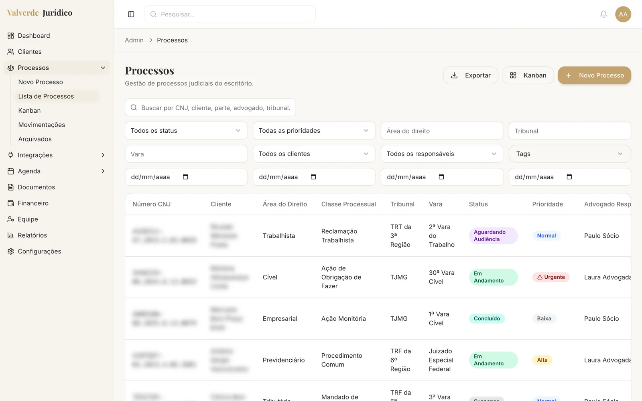Click the Dashboard grid icon

pos(11,36)
